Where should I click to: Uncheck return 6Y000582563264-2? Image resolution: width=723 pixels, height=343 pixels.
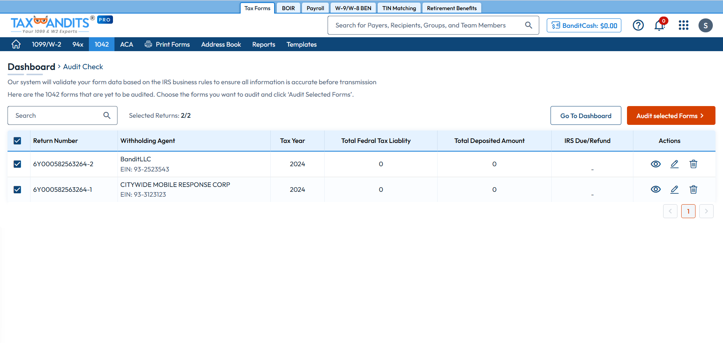pos(17,164)
